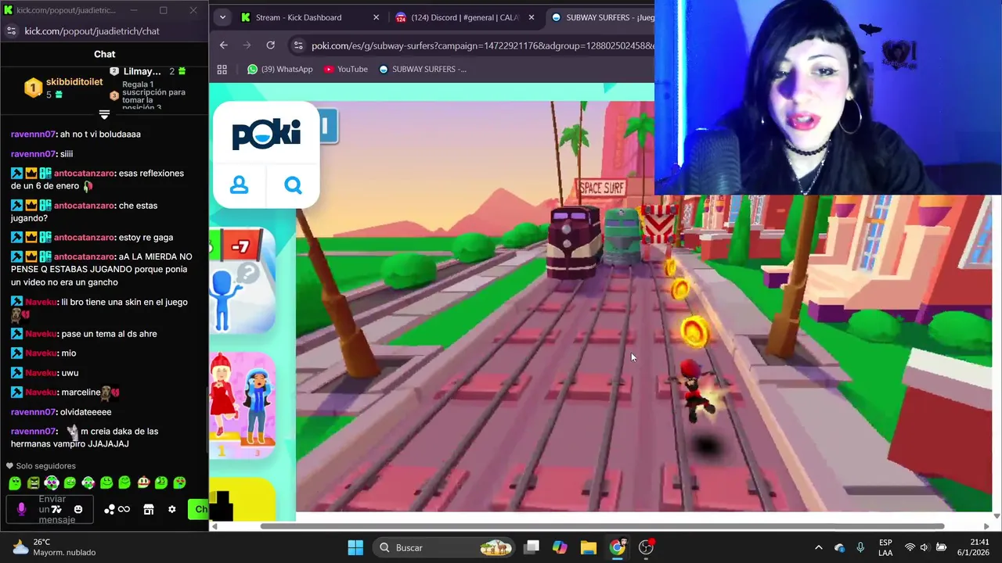
Task: Insert the red-hat emote in quick row
Action: [143, 483]
